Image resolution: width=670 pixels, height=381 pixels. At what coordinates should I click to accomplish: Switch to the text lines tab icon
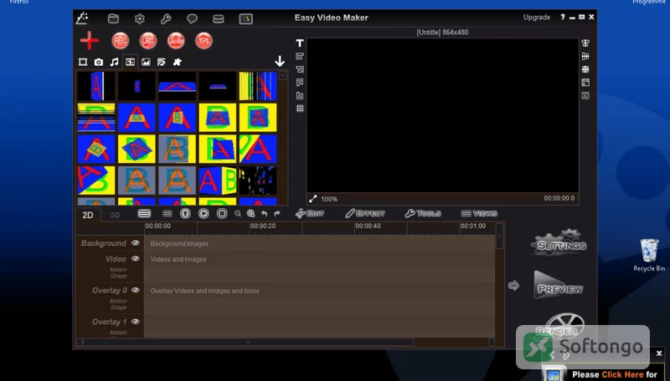(x=162, y=62)
